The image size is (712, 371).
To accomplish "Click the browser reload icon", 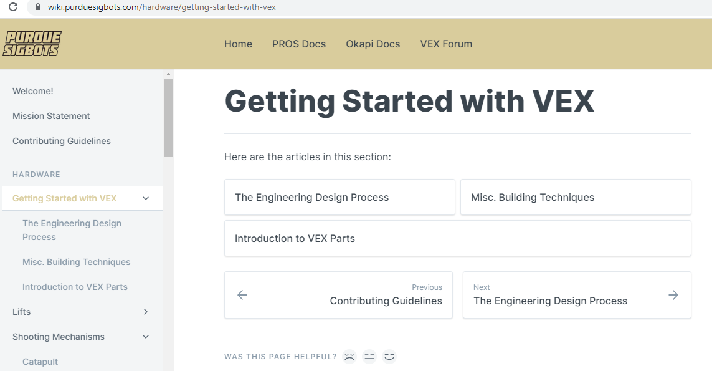I will [13, 7].
